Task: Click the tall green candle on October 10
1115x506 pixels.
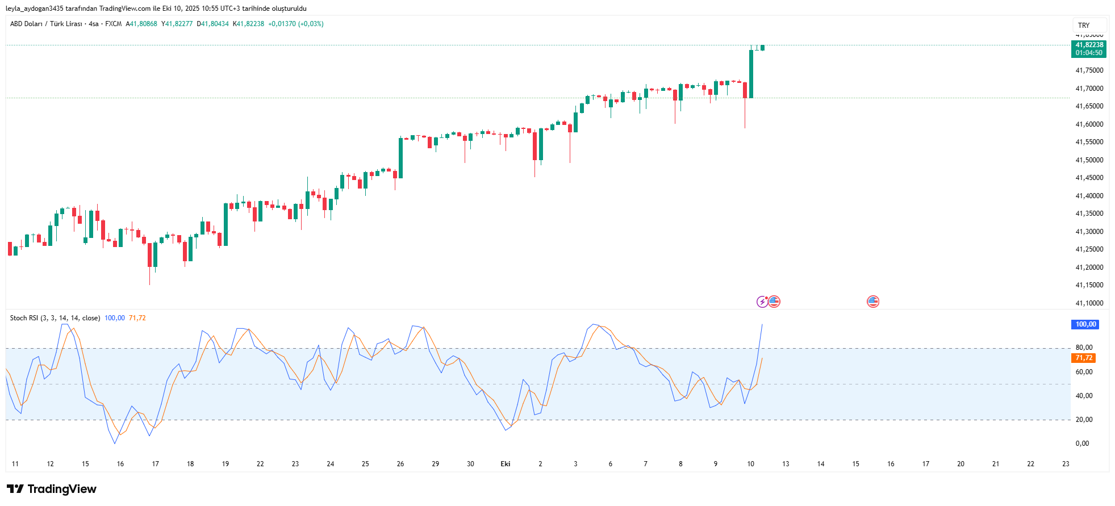Action: coord(751,74)
